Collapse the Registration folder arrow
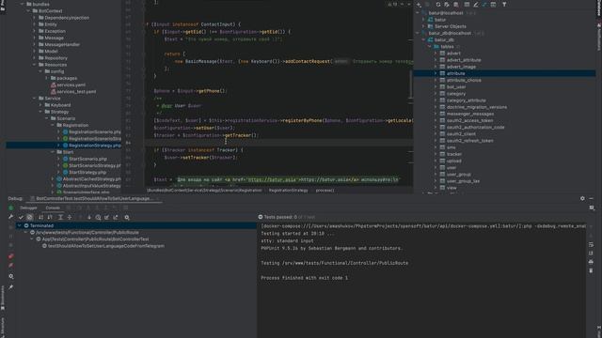 tap(53, 125)
